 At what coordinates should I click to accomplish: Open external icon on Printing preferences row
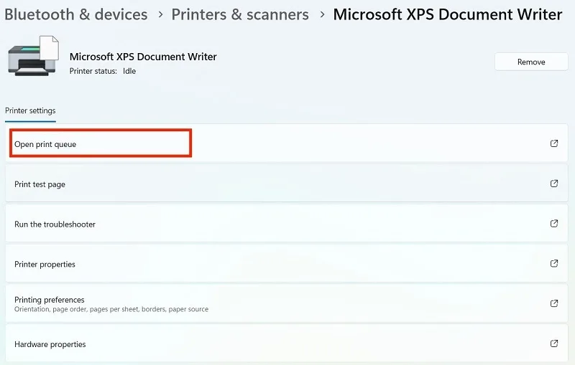coord(554,303)
